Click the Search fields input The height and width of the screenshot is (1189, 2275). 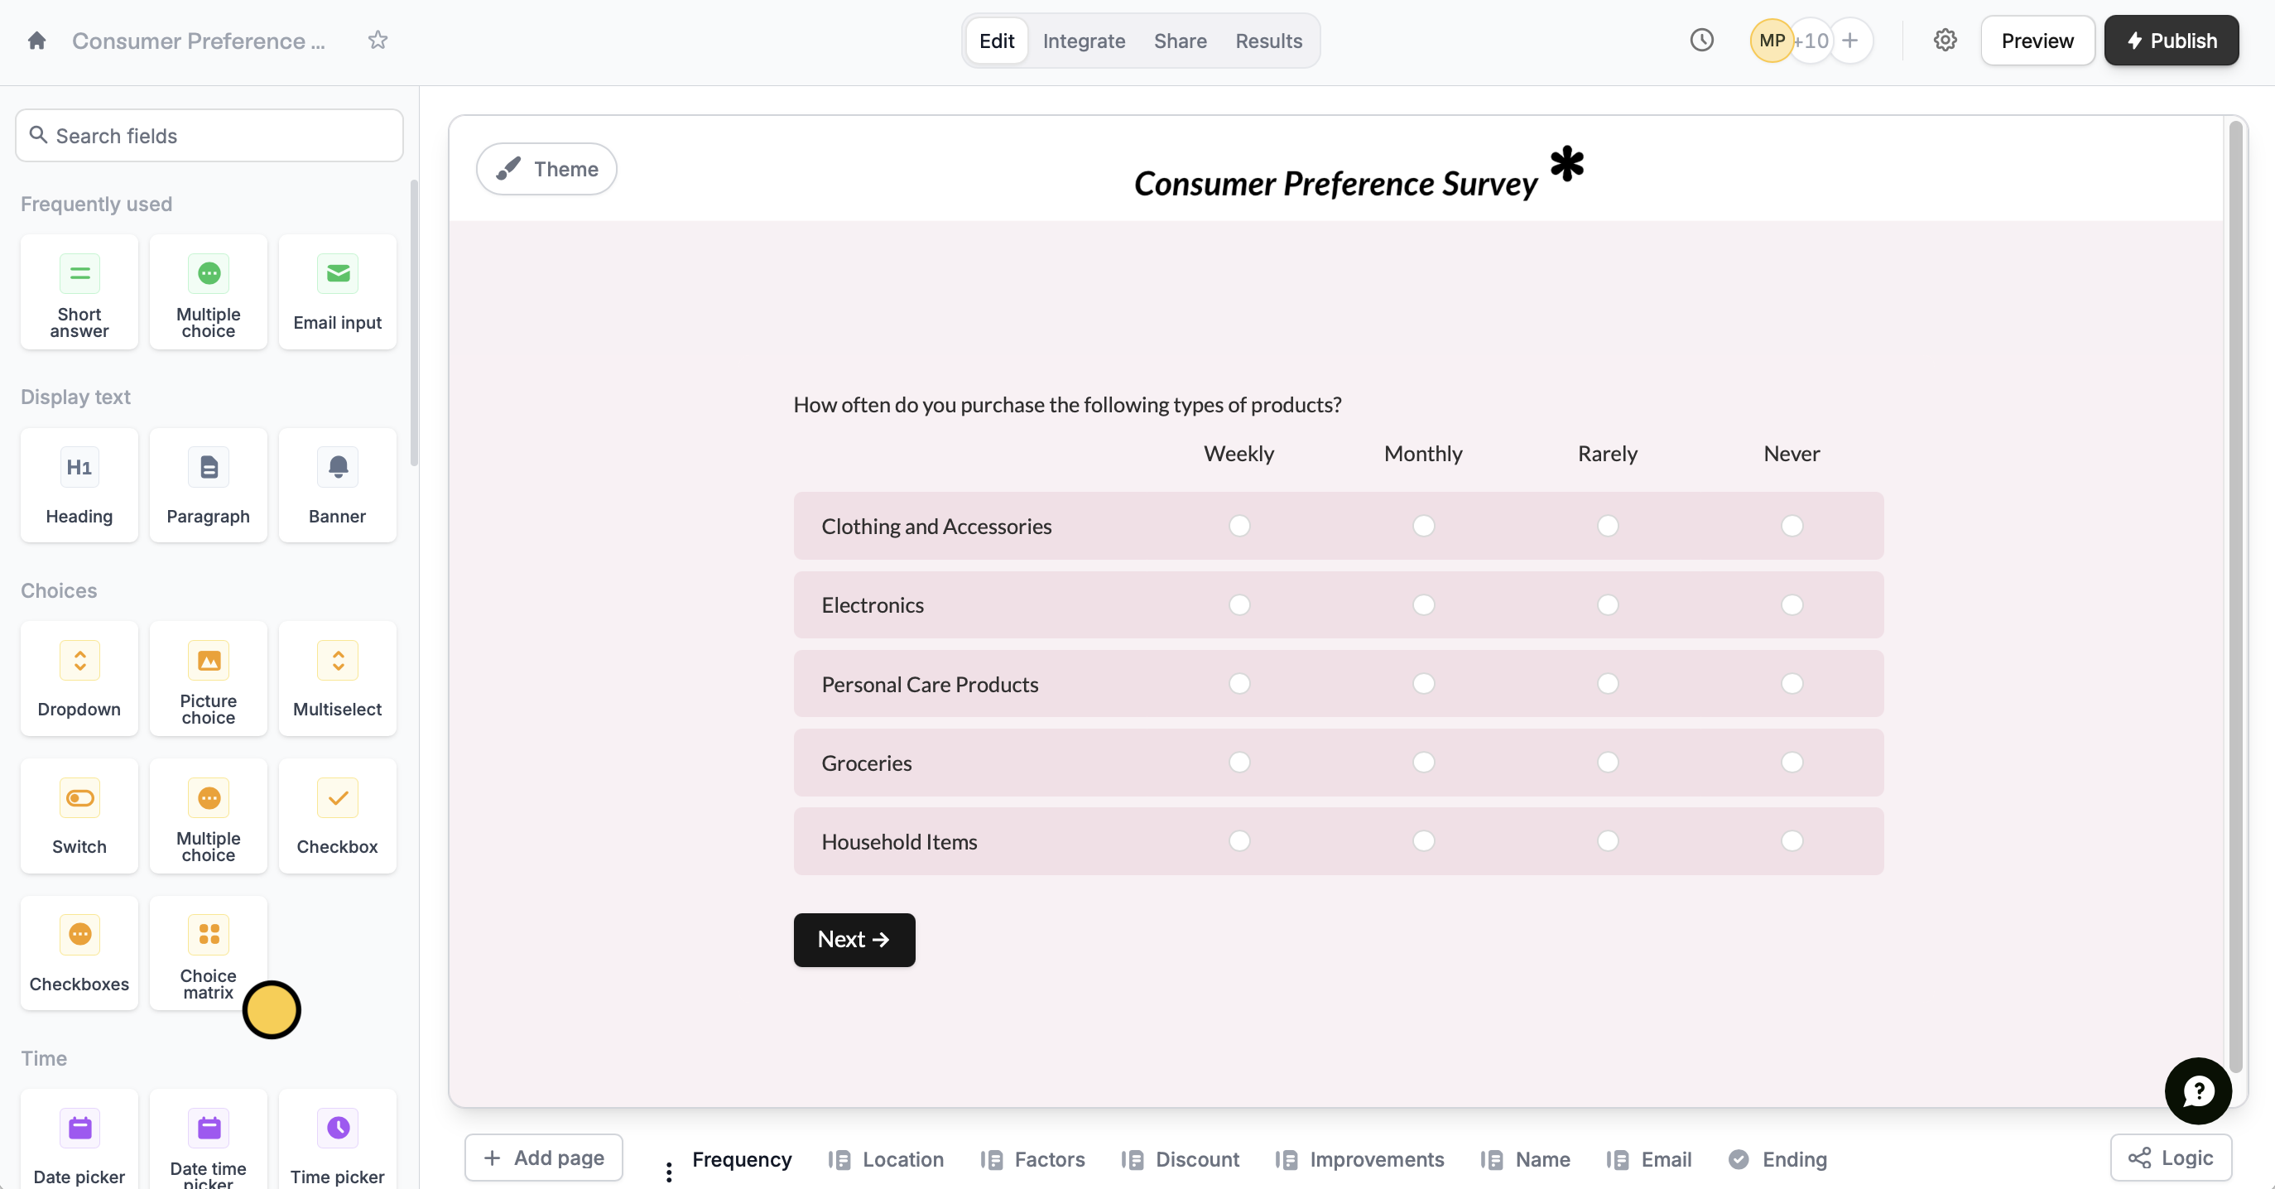[209, 135]
